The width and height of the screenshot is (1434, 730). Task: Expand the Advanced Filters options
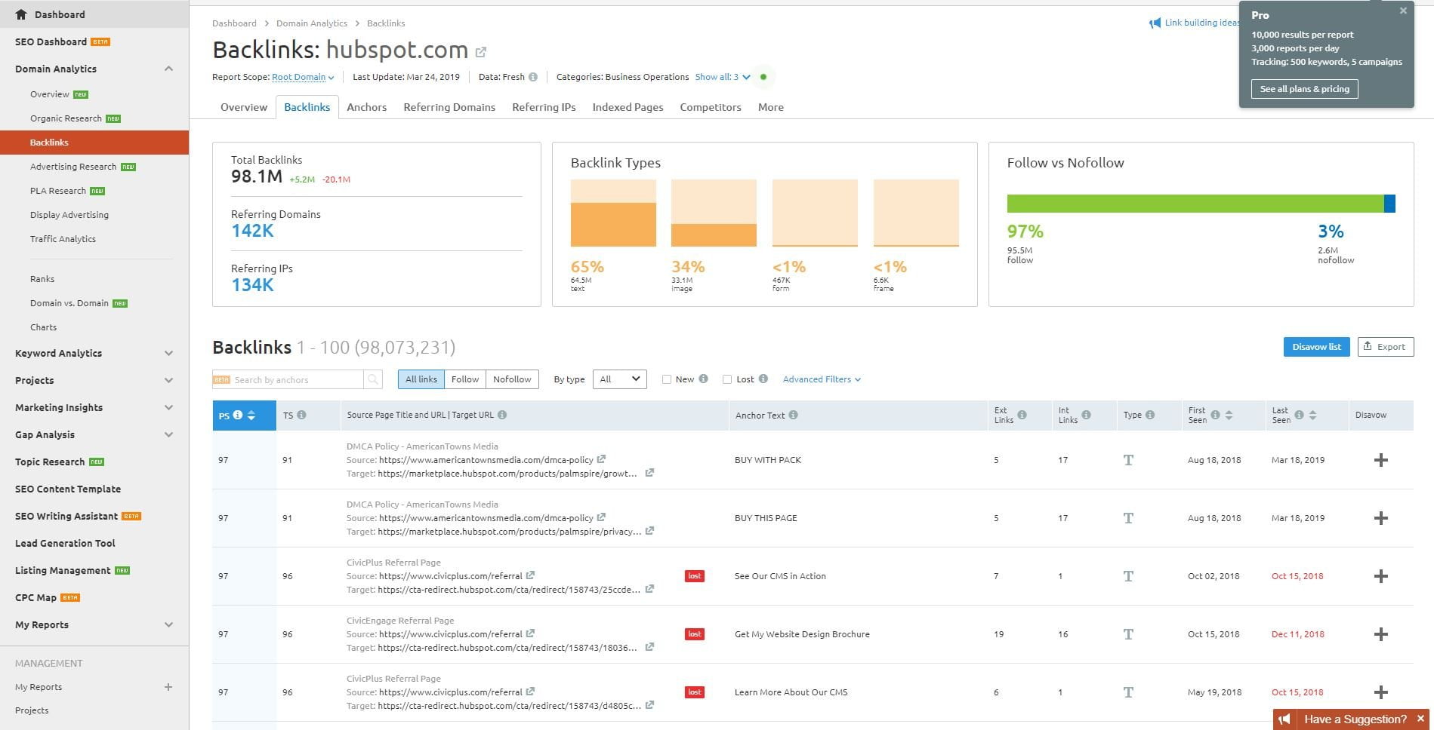tap(822, 379)
